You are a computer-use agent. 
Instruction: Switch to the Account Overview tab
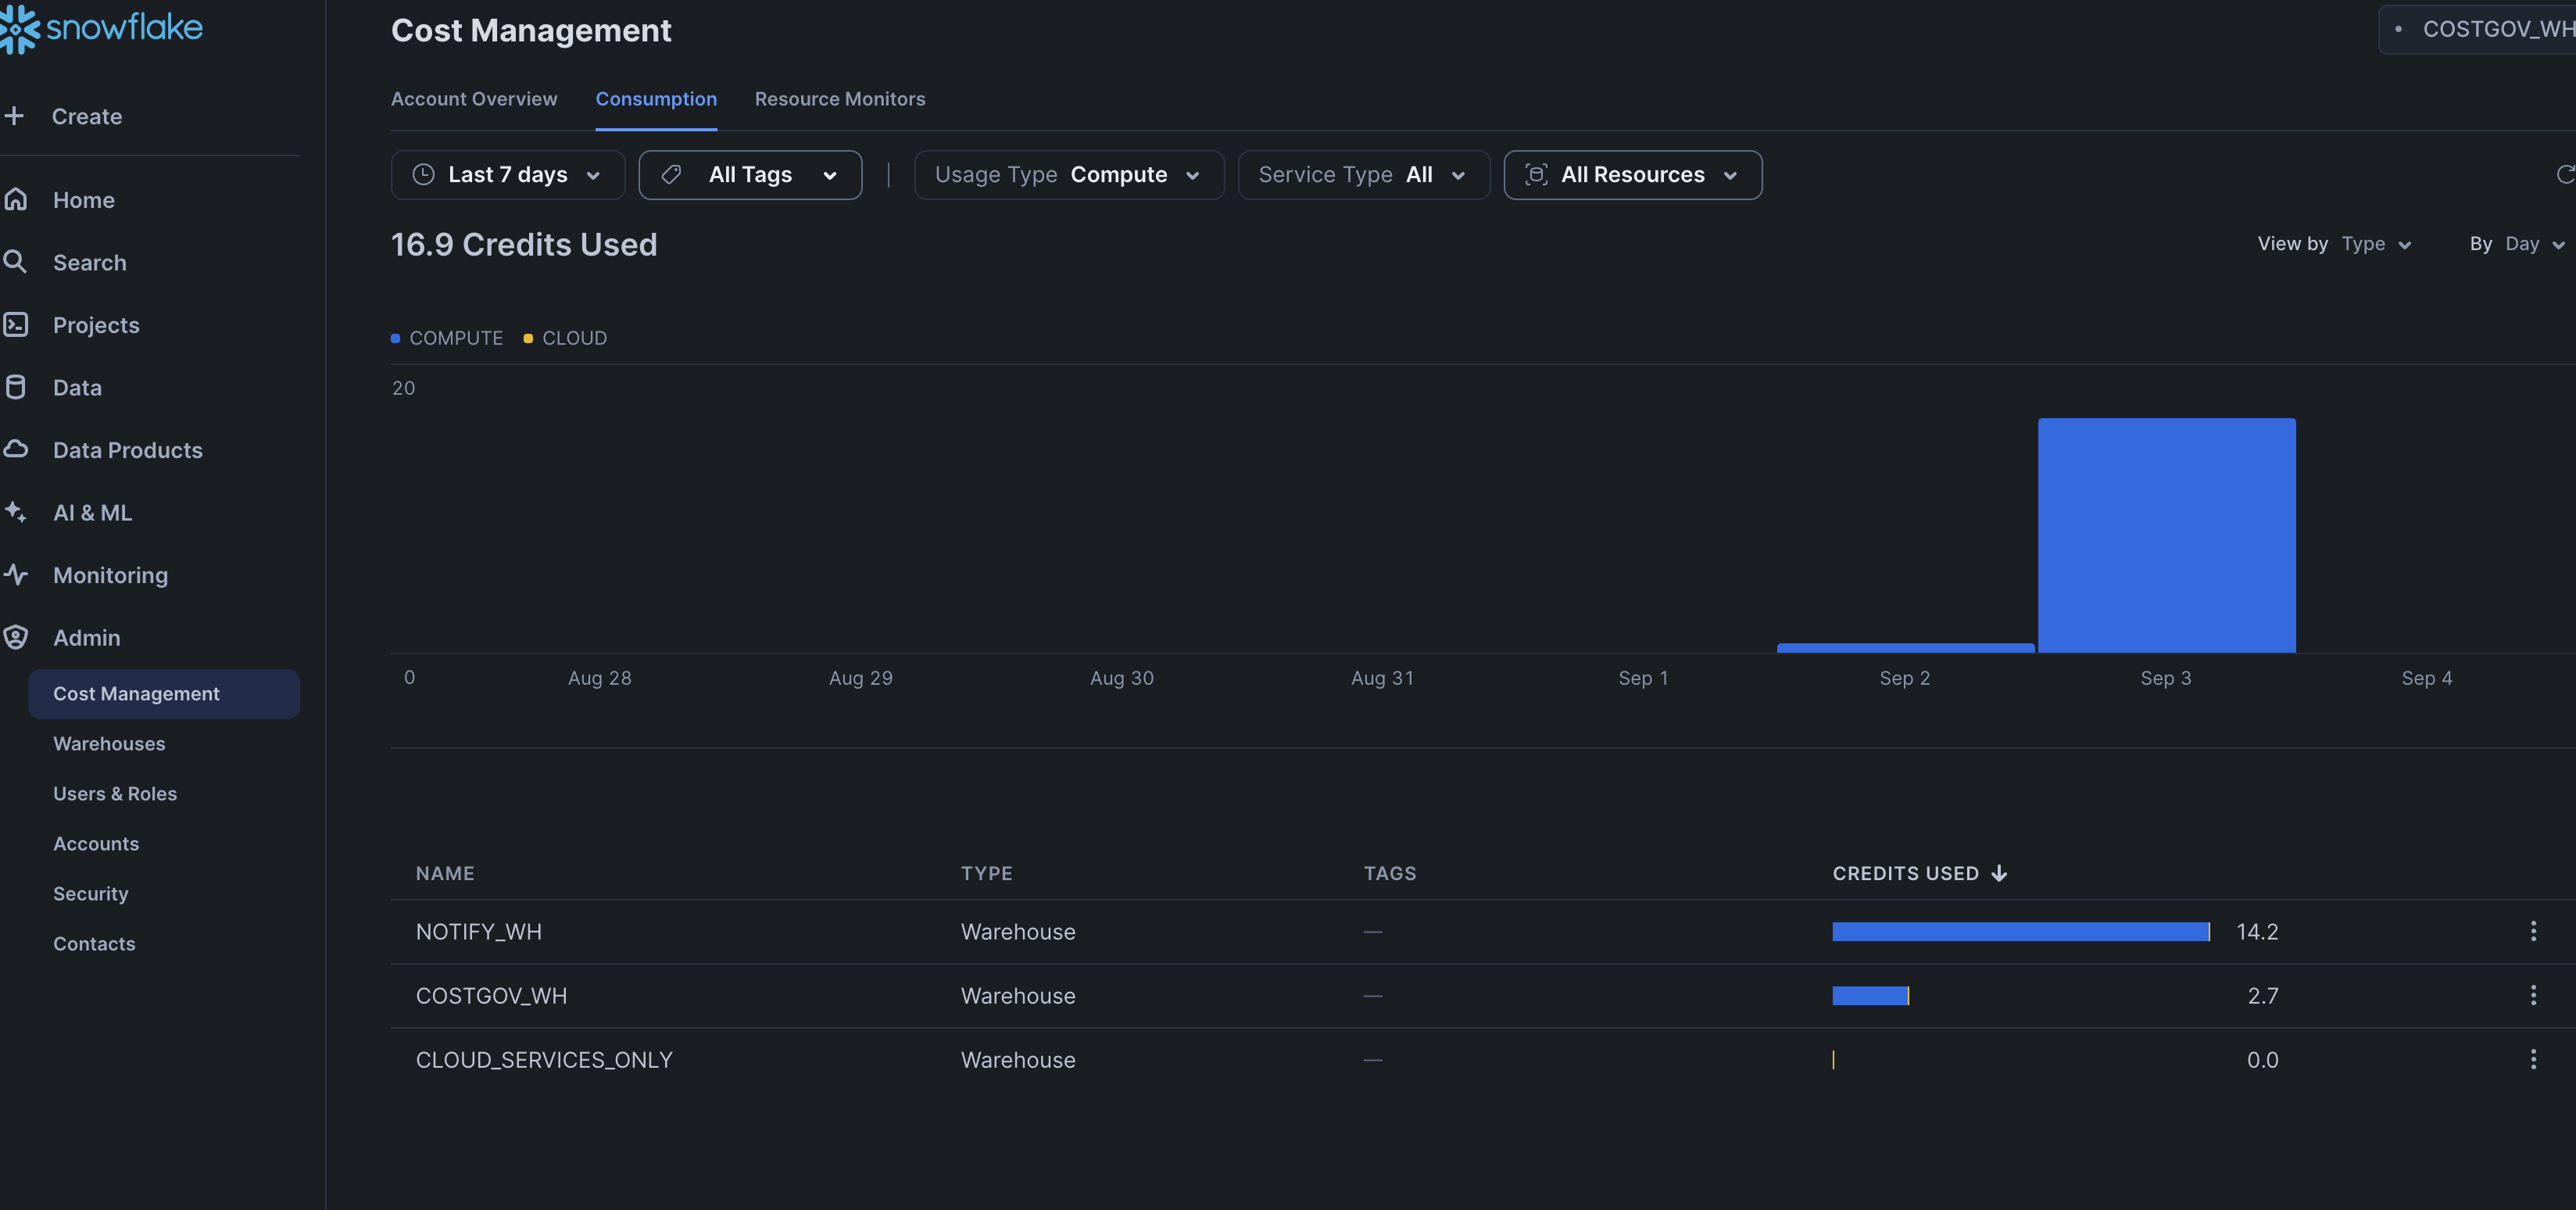tap(473, 99)
